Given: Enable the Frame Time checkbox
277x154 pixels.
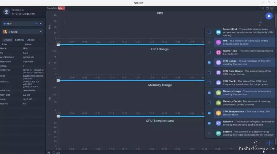Looking at the screenshot, I should (209, 52).
